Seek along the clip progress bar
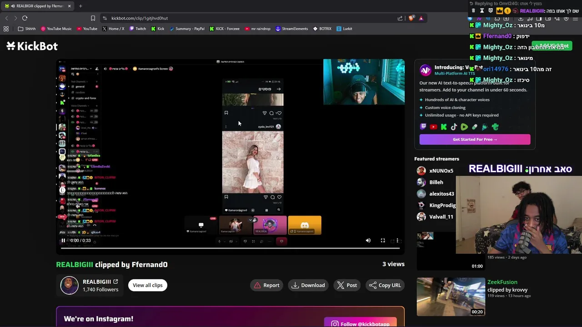The width and height of the screenshot is (582, 327). point(230,248)
